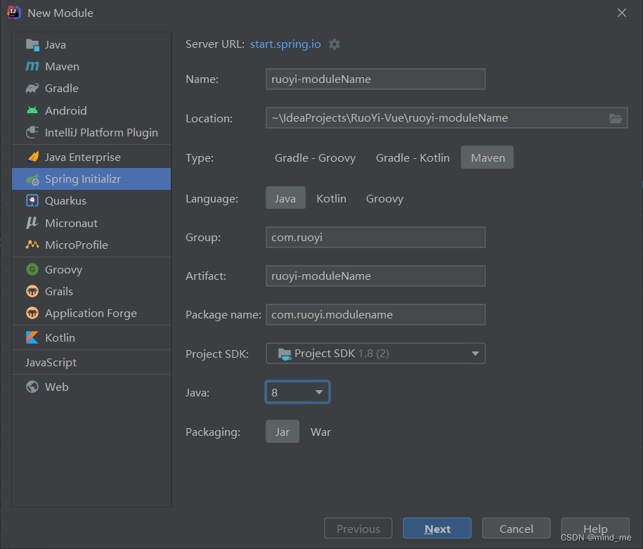Browse location with folder icon
Screen dimensions: 643x549
[616, 118]
